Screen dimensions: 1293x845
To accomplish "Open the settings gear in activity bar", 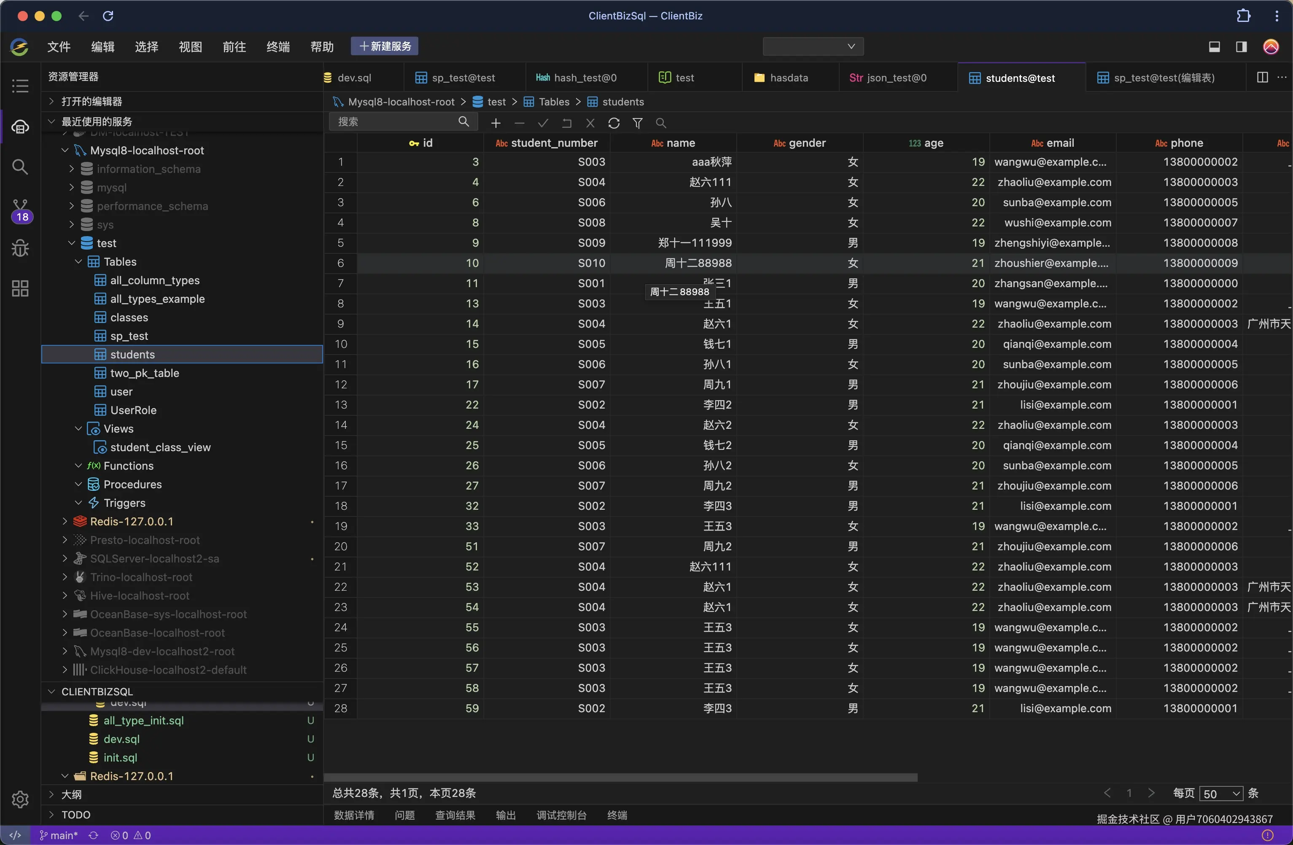I will coord(20,799).
